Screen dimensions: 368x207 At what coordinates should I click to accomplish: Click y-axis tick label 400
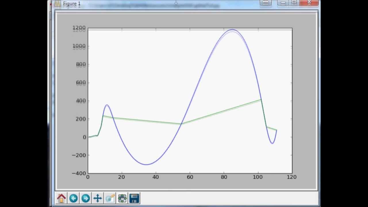[81, 101]
